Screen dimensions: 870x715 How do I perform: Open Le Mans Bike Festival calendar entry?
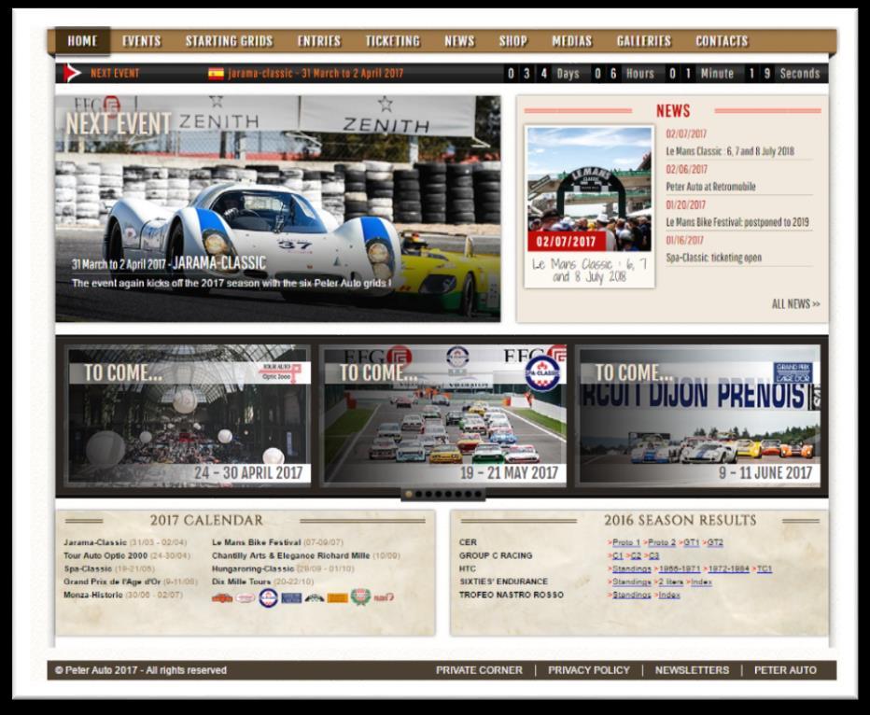(x=257, y=542)
